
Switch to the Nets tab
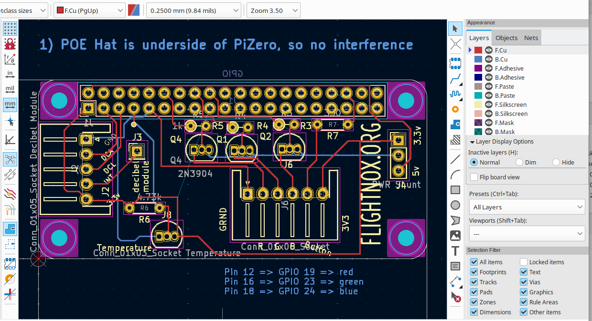point(531,38)
